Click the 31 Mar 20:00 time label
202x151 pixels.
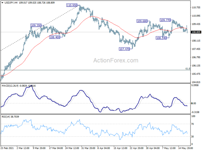88,148
